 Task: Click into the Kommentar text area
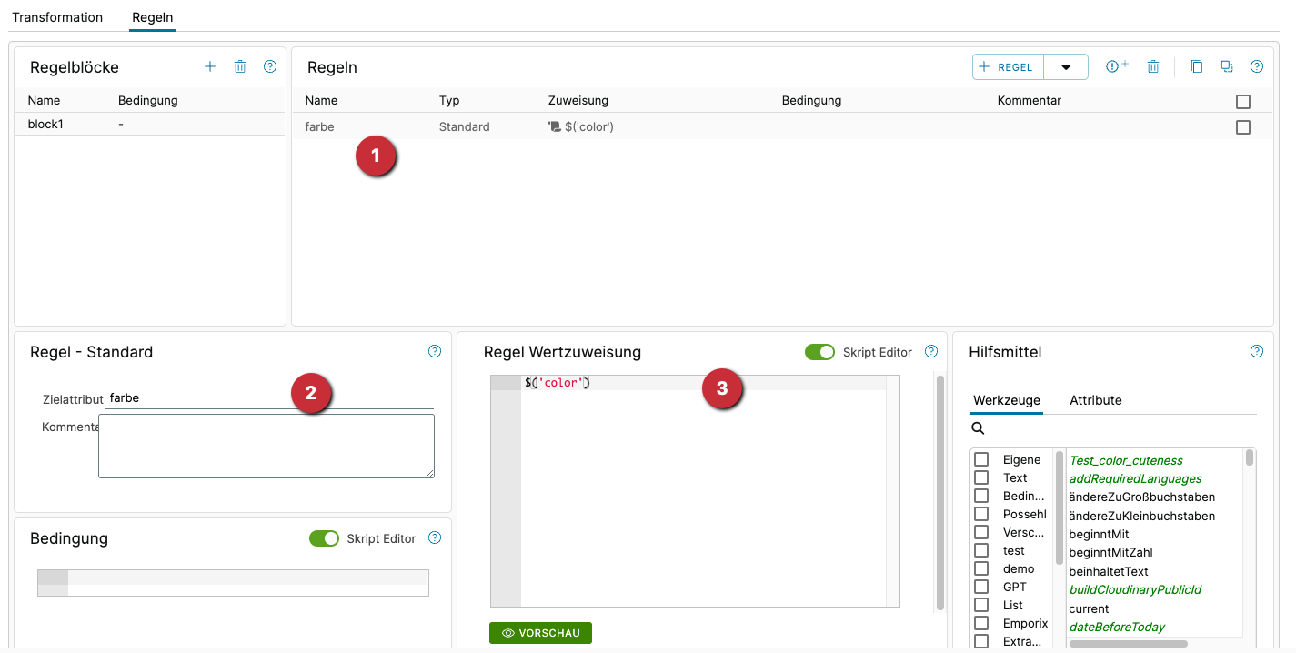(x=266, y=446)
